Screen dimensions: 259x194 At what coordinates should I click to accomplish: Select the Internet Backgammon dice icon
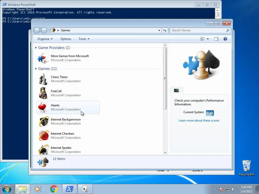tap(44, 122)
